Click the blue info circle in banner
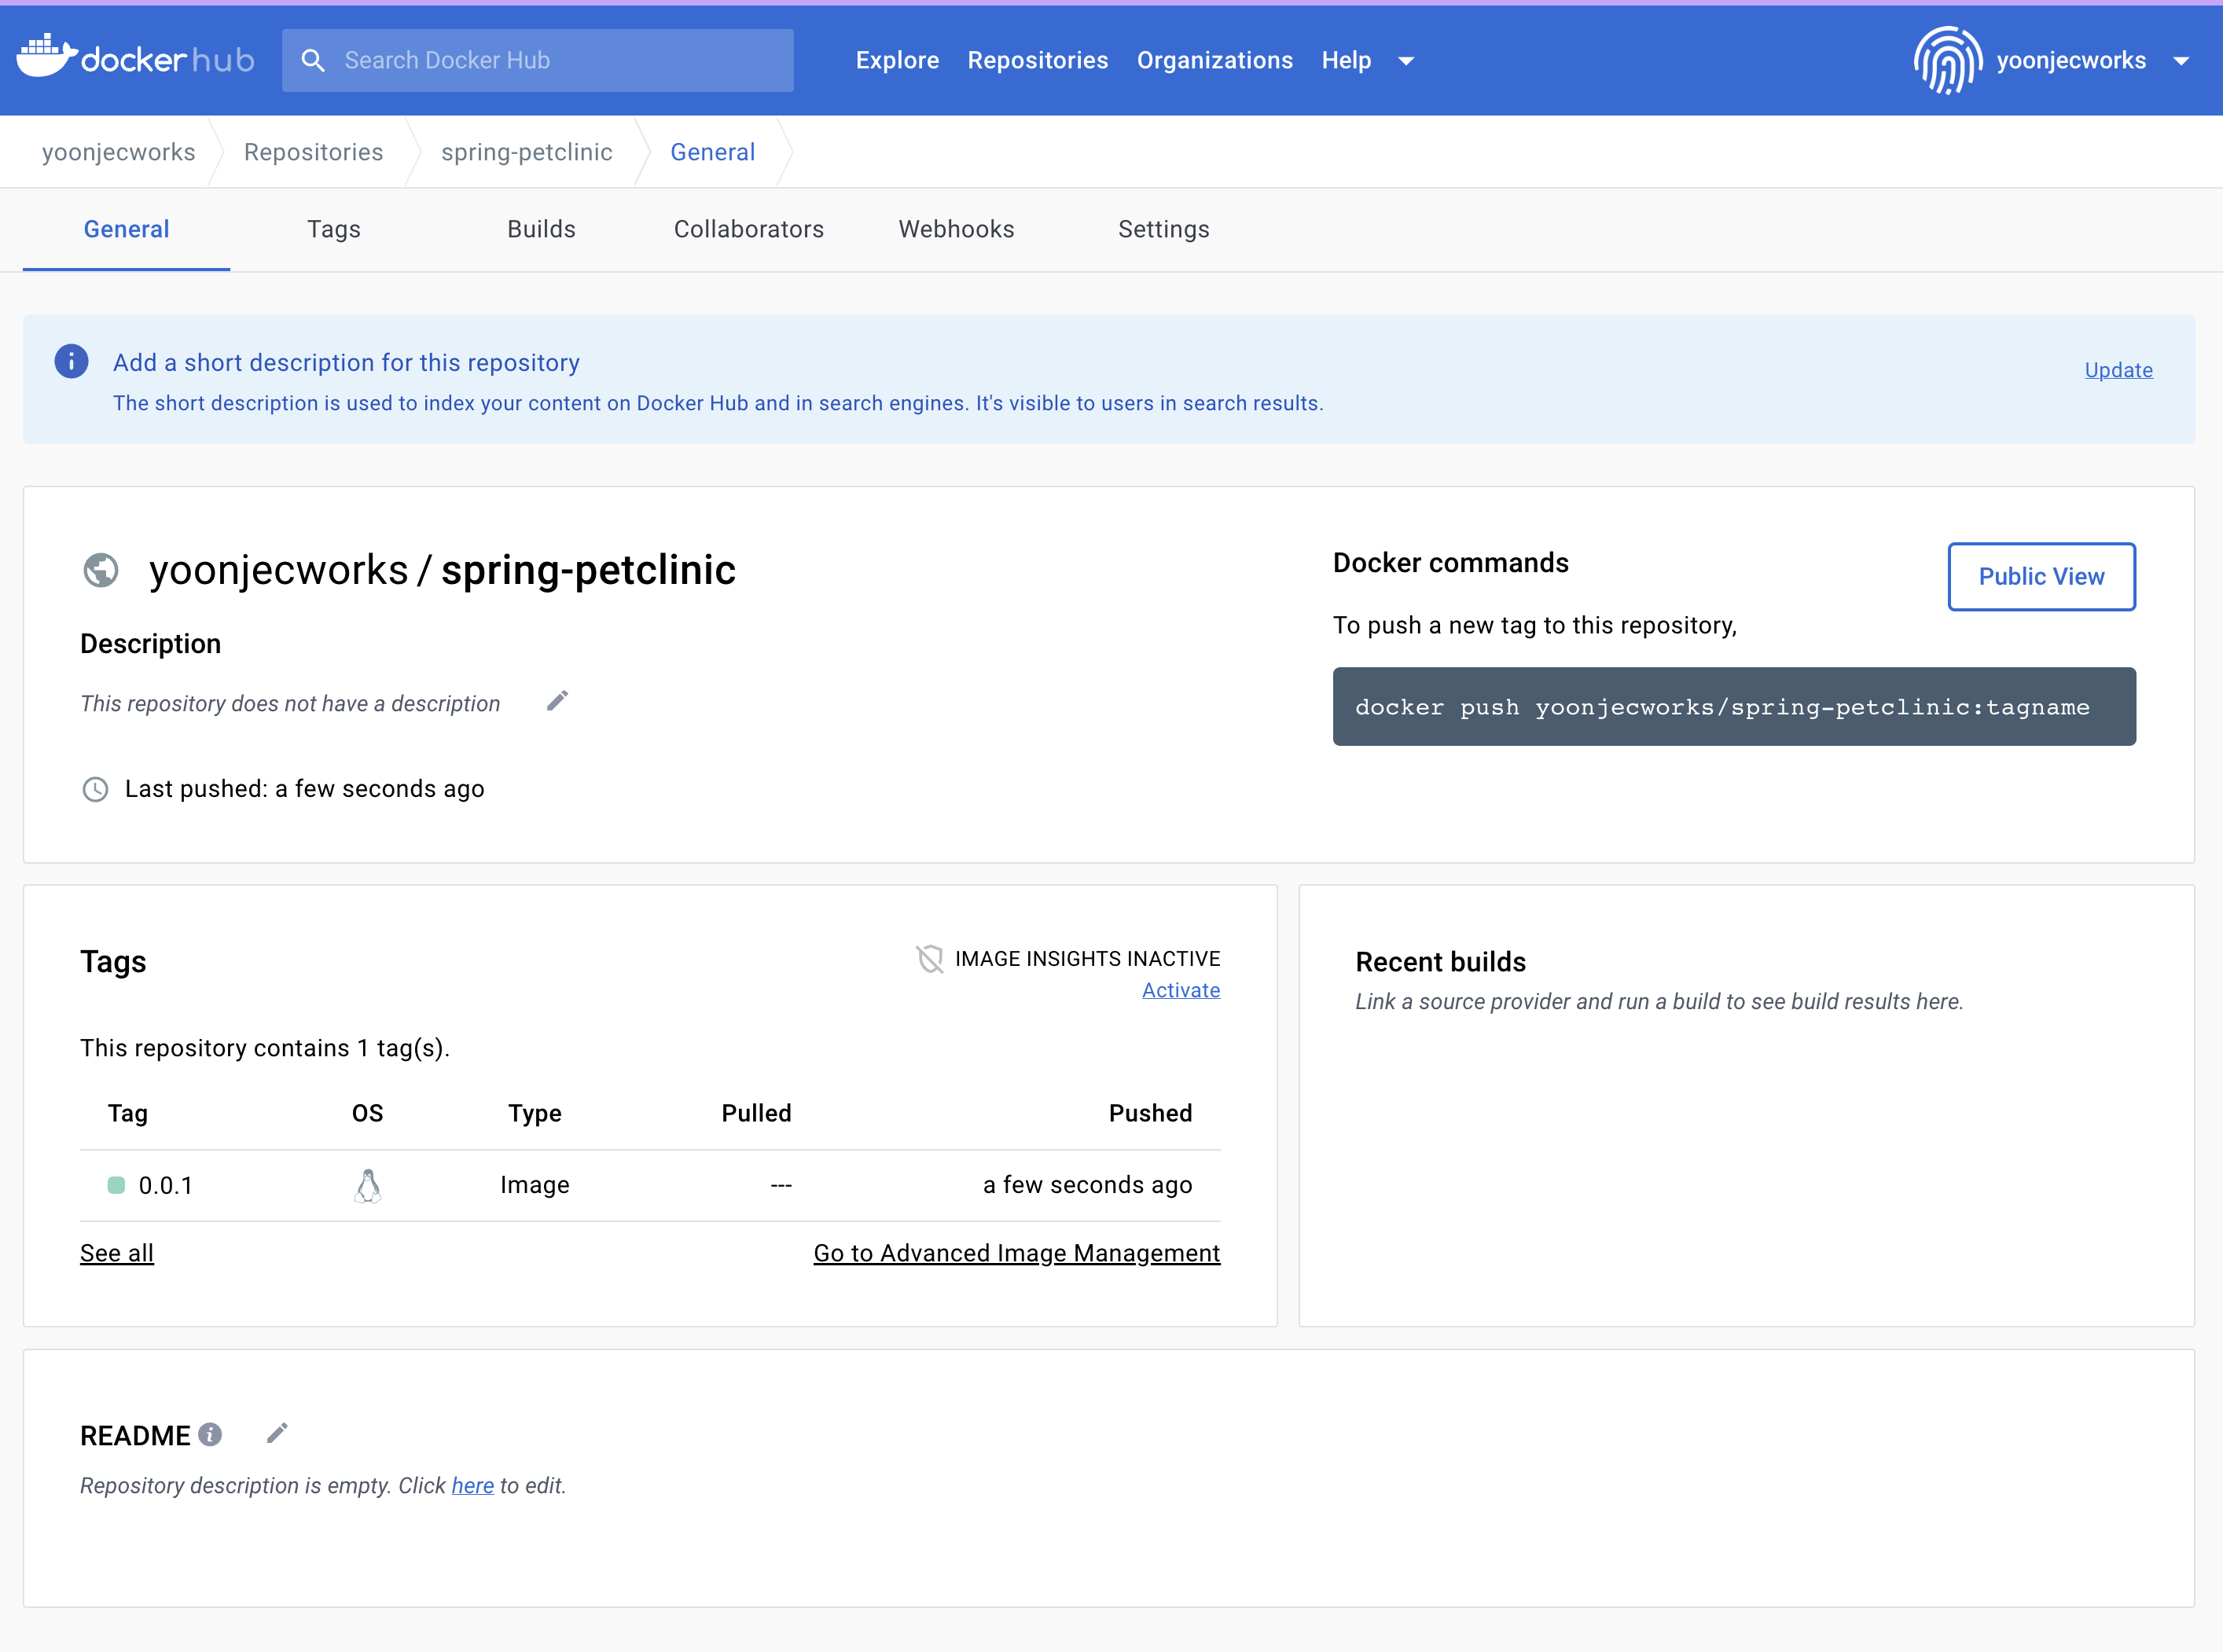 coord(71,362)
